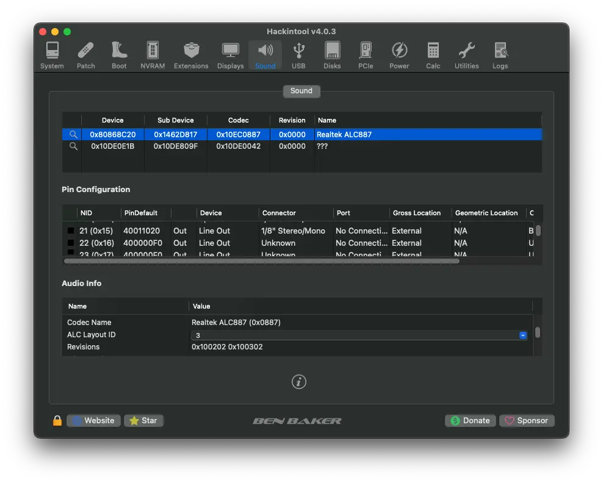Open the Displays toolbar icon
This screenshot has height=483, width=603.
(x=230, y=51)
